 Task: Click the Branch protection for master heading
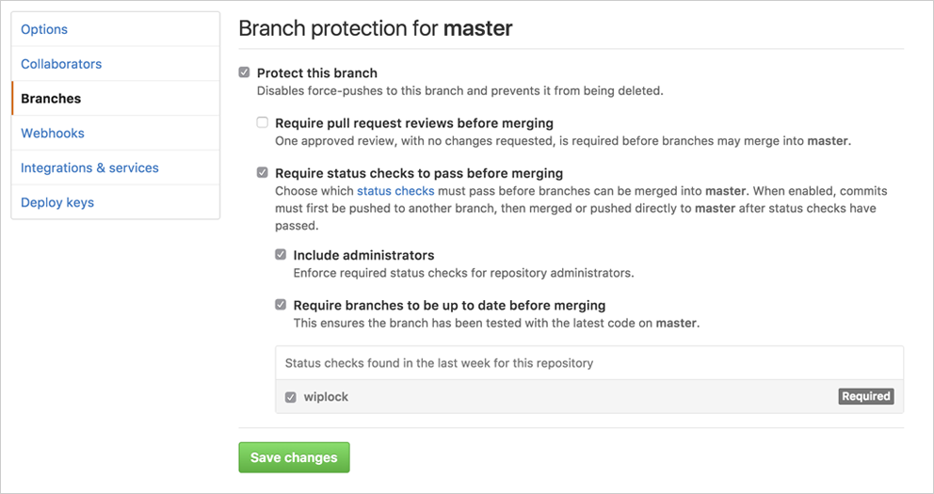[x=376, y=28]
